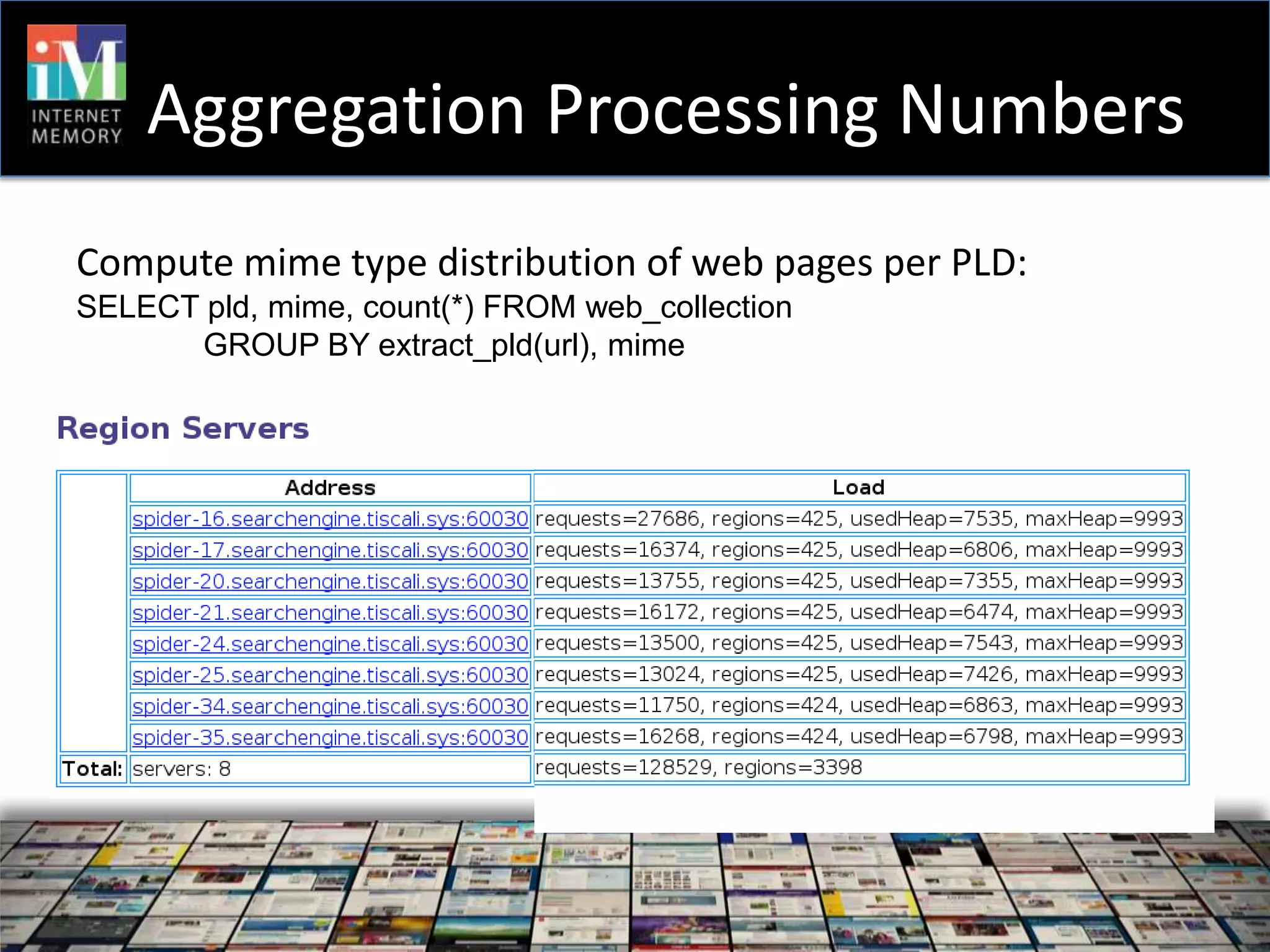Open spider-35.searchengine.tiscali.sys:60030 link
The width and height of the screenshot is (1270, 952).
tap(331, 738)
